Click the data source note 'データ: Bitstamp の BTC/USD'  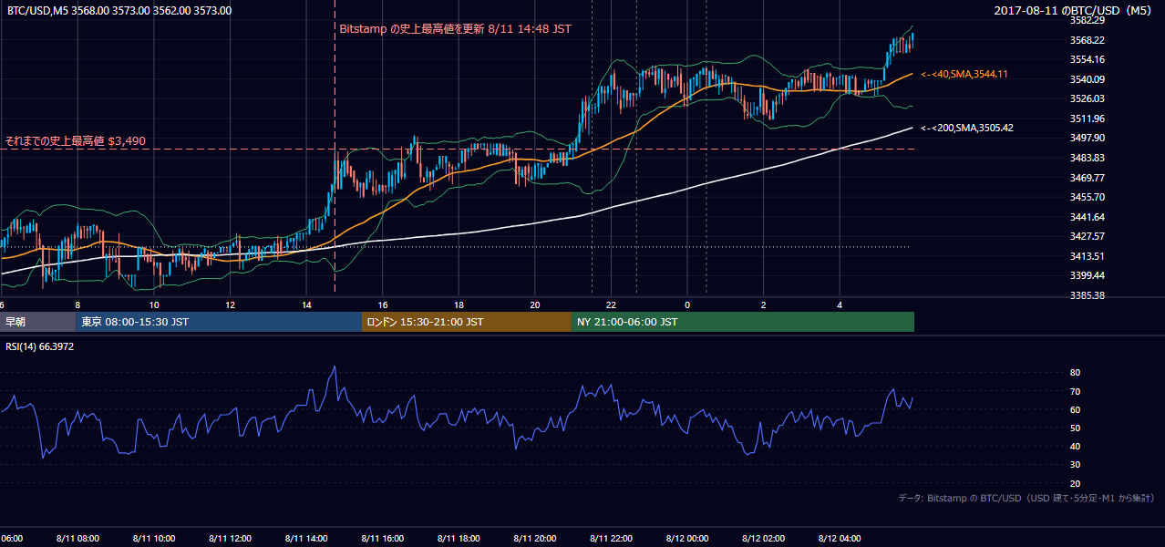pos(1026,499)
